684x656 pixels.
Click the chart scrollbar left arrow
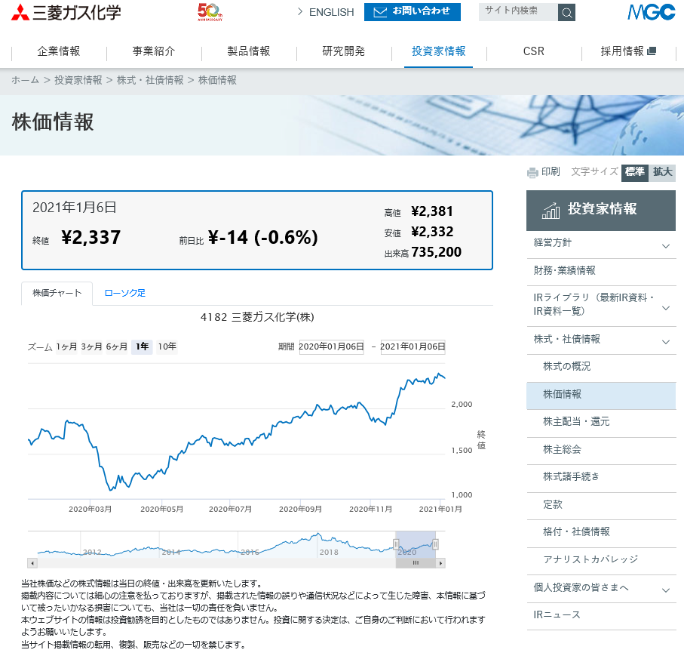pos(32,563)
